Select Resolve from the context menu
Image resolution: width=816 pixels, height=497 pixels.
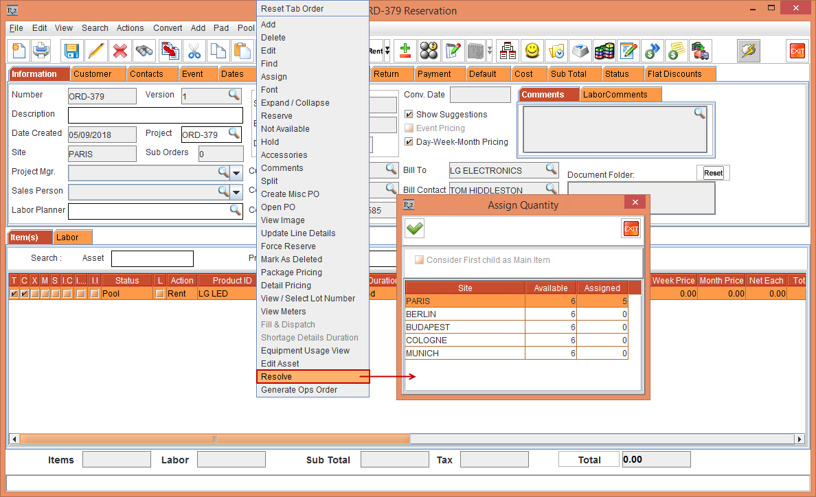click(313, 377)
